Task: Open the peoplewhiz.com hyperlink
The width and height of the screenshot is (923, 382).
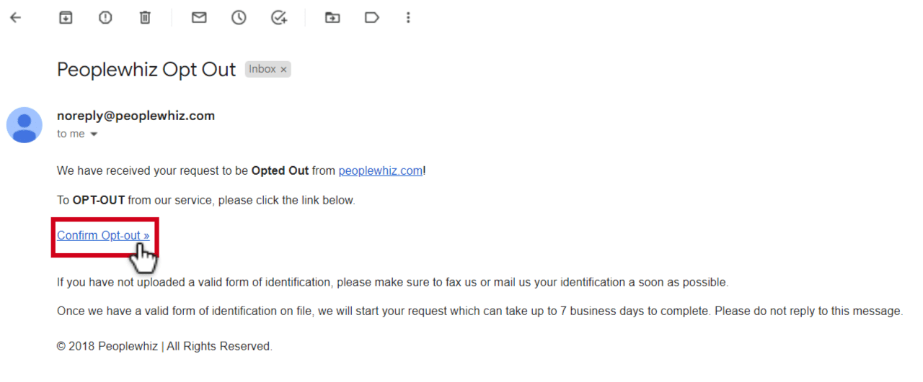Action: 380,170
